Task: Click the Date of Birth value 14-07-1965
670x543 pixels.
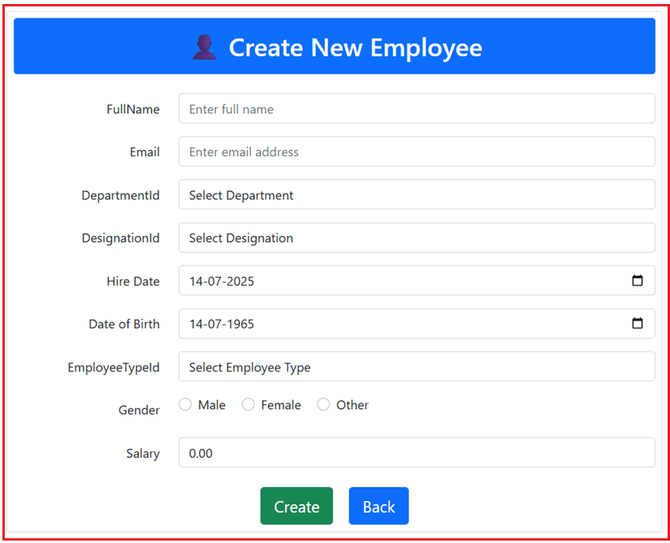Action: coord(221,324)
